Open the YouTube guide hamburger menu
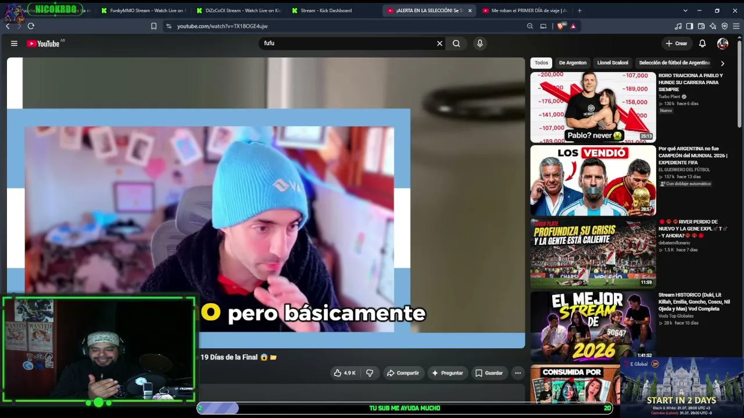 (14, 44)
